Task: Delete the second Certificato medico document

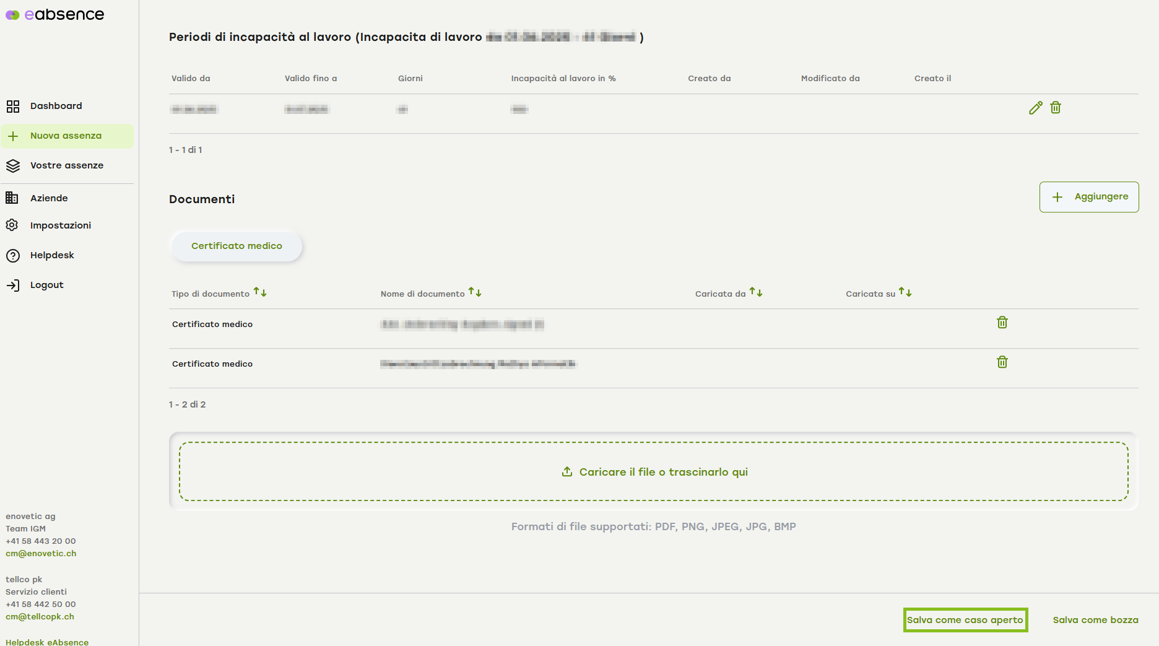Action: click(x=1002, y=362)
